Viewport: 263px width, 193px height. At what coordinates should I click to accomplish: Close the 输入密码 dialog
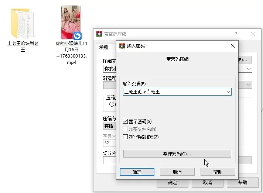pyautogui.click(x=232, y=46)
